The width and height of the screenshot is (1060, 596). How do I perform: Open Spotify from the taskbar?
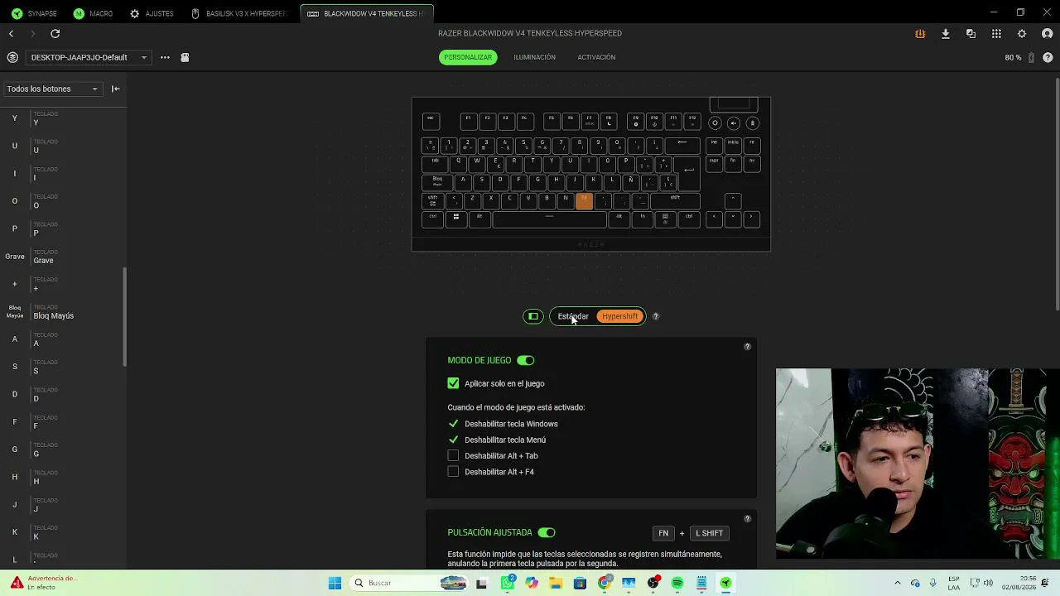[677, 583]
